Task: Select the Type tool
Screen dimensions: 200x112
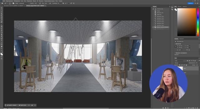Action: click(x=2, y=40)
